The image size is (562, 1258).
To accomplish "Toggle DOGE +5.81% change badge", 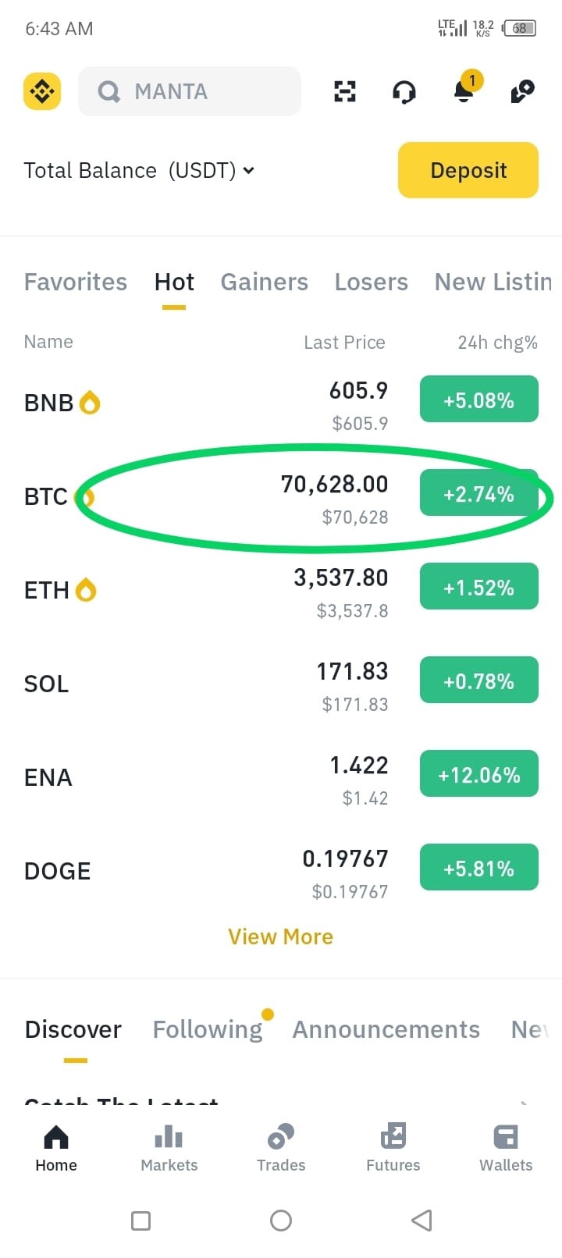I will [x=479, y=867].
